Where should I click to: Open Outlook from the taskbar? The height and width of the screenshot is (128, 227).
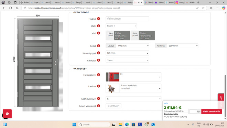coord(153,125)
